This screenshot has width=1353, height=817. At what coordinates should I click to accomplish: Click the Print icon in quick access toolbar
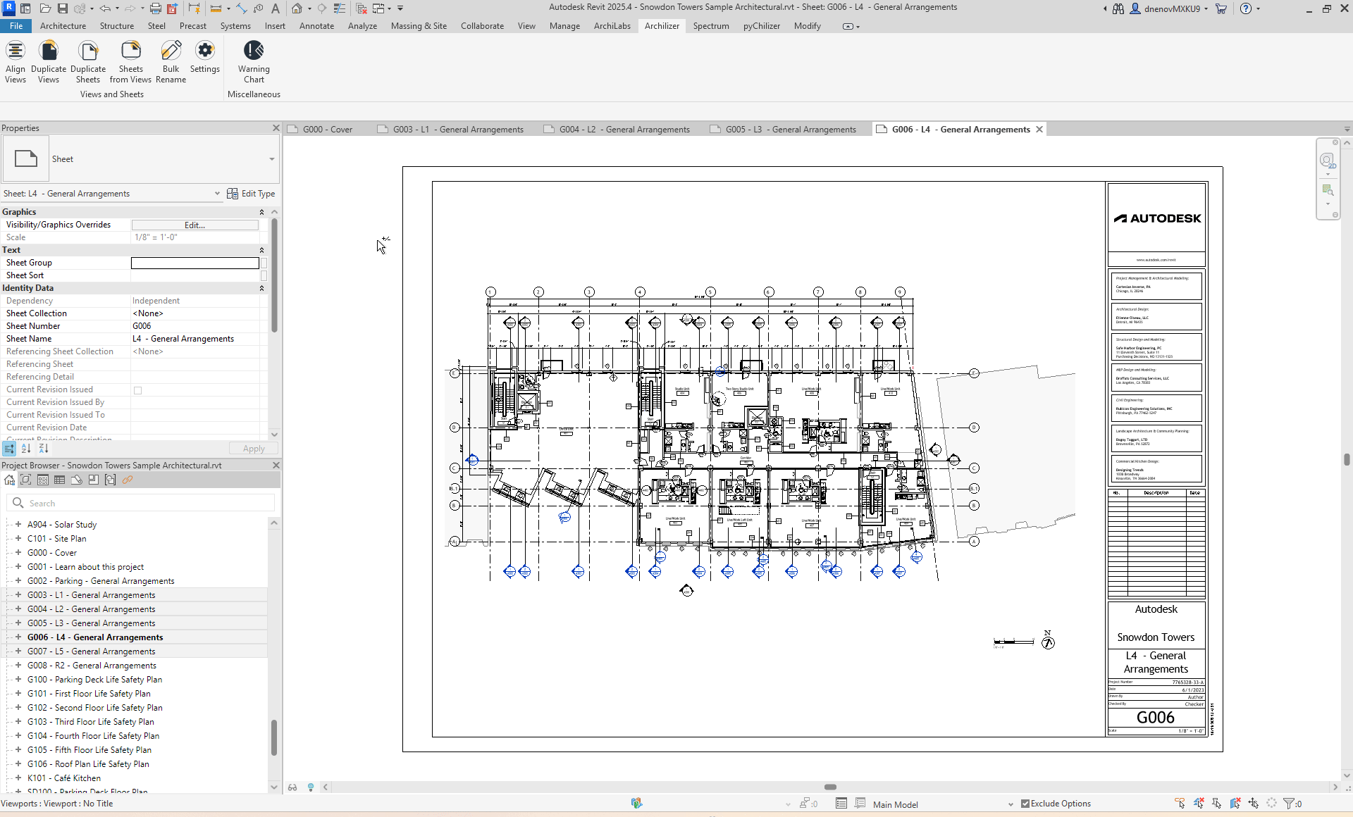[155, 8]
